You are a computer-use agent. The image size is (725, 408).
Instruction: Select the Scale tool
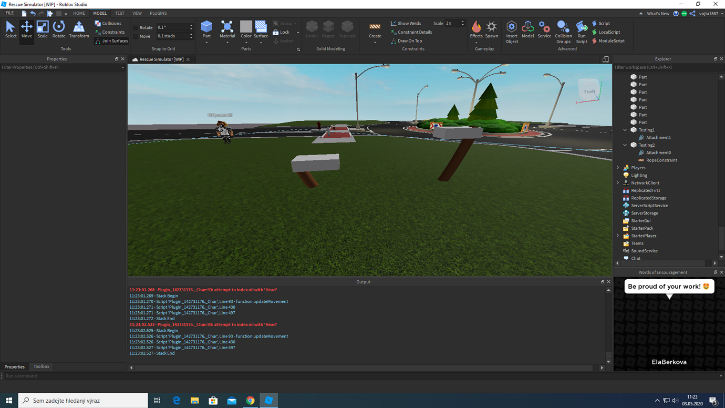click(x=43, y=30)
